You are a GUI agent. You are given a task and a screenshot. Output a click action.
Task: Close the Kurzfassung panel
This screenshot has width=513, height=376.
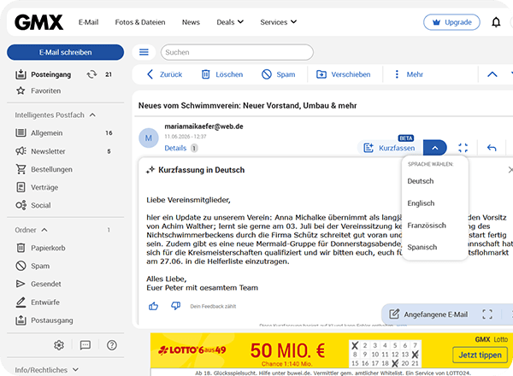(x=510, y=170)
